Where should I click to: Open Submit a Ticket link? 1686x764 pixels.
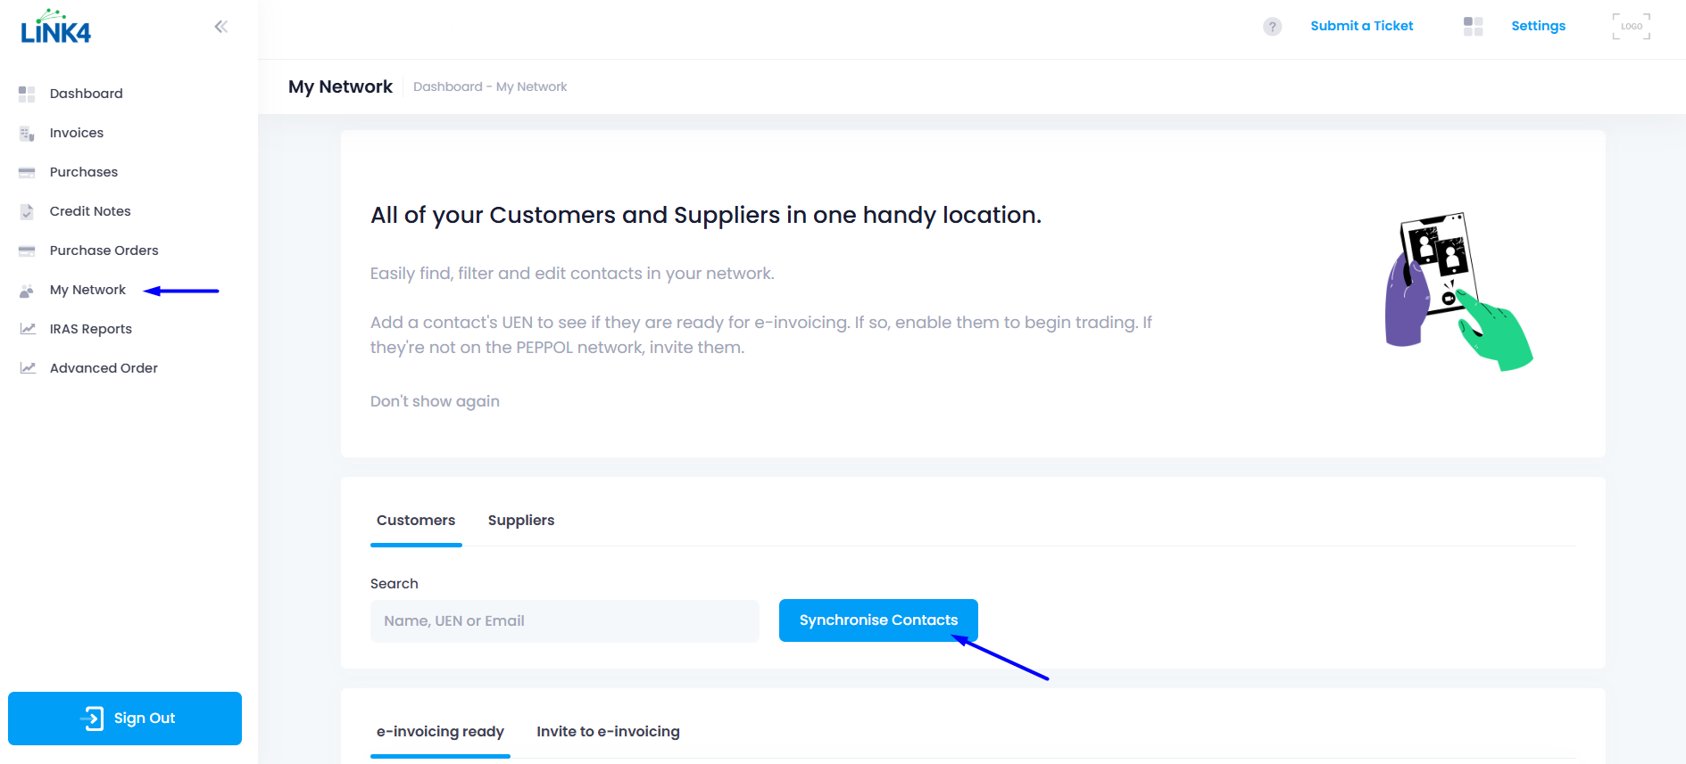pos(1361,26)
